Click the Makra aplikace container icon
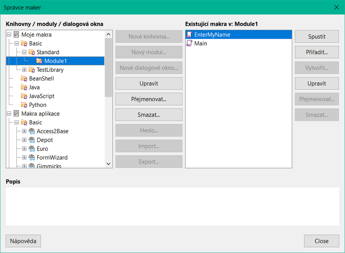The image size is (345, 253). tap(16, 113)
